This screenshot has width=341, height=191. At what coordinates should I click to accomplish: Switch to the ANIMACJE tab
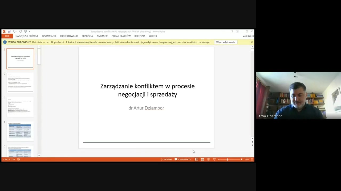pos(102,36)
